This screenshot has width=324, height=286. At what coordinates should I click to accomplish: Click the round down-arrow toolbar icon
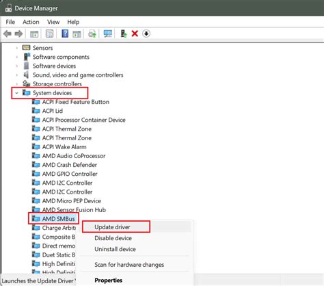coord(146,34)
